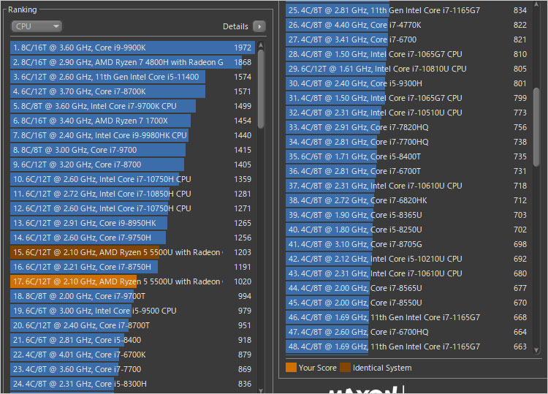Select rank 18 Core i7-9700T entry
Image resolution: width=548 pixels, height=394 pixels.
133,296
